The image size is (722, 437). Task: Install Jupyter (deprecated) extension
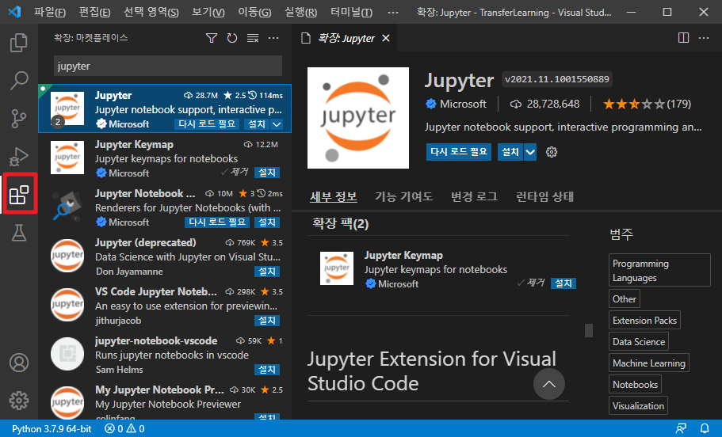[x=267, y=272]
